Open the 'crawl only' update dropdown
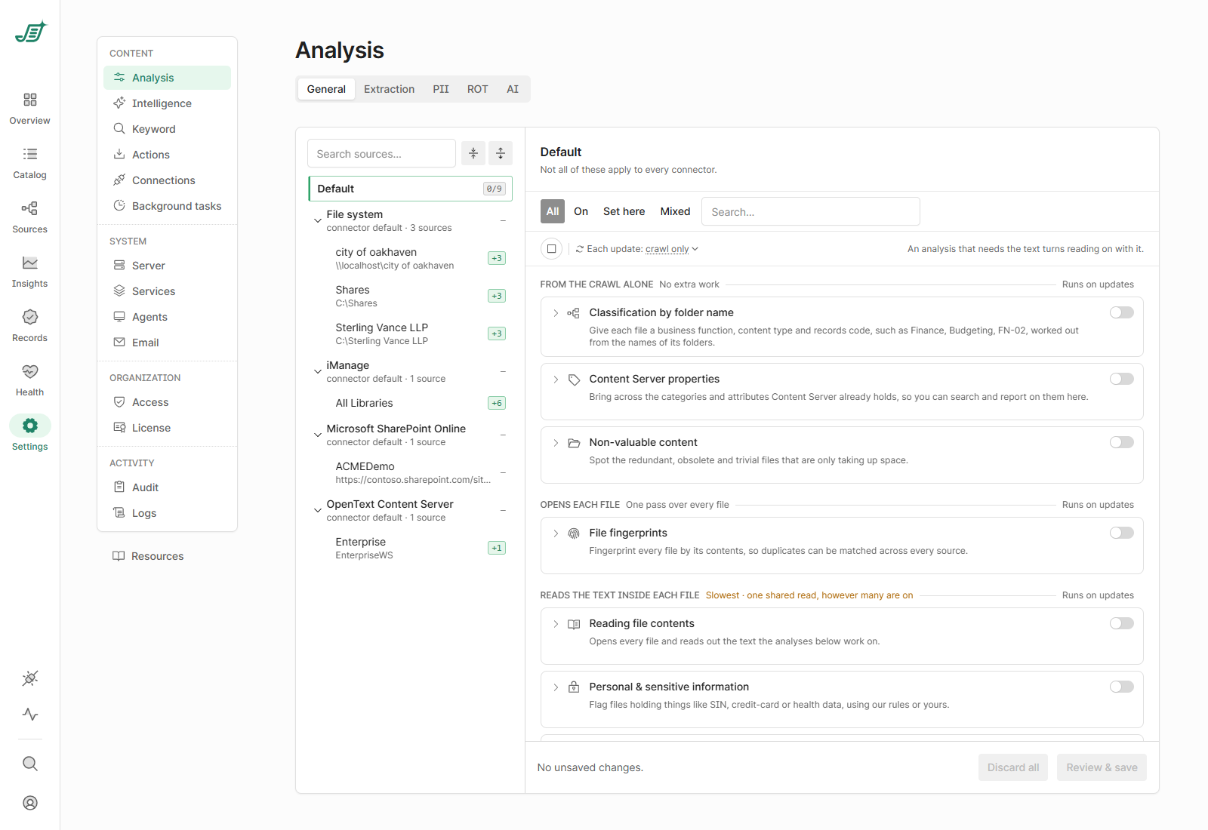 [x=671, y=249]
